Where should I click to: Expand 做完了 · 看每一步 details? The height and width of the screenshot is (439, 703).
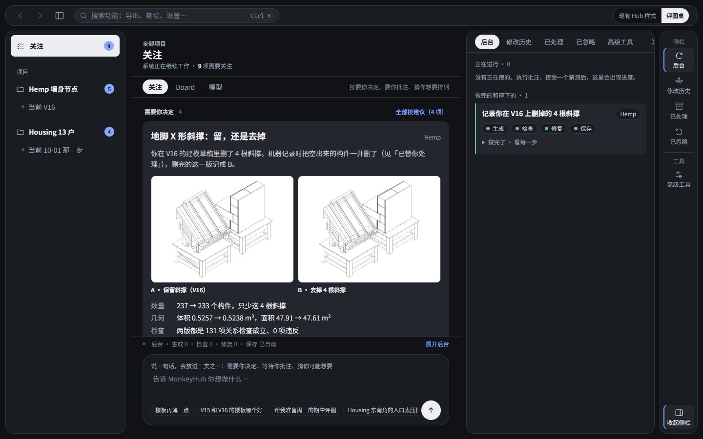[510, 142]
